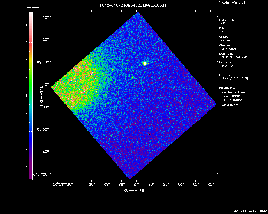
Task: Click the RA tick label 26s
Action: click(151, 184)
